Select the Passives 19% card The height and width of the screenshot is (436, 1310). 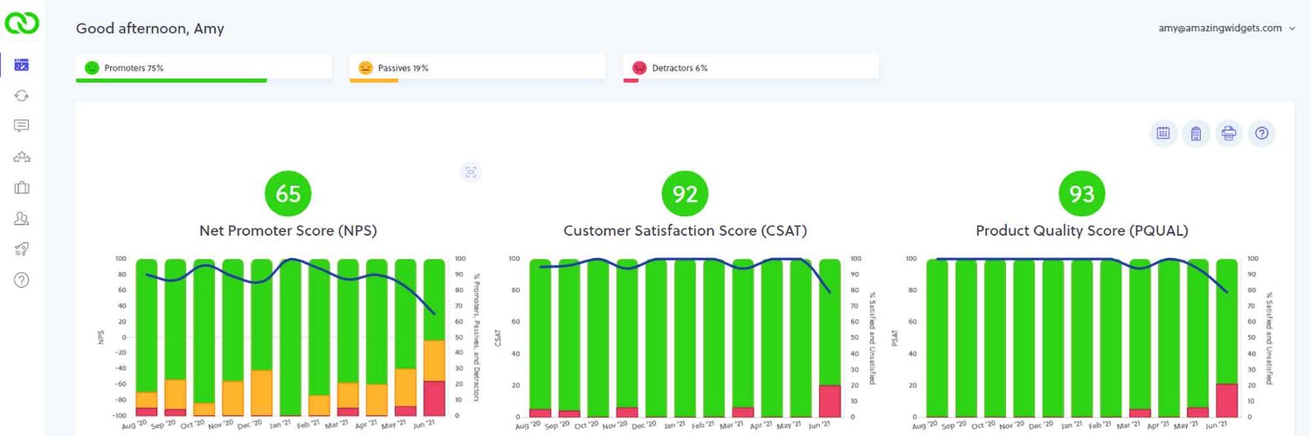pyautogui.click(x=478, y=68)
